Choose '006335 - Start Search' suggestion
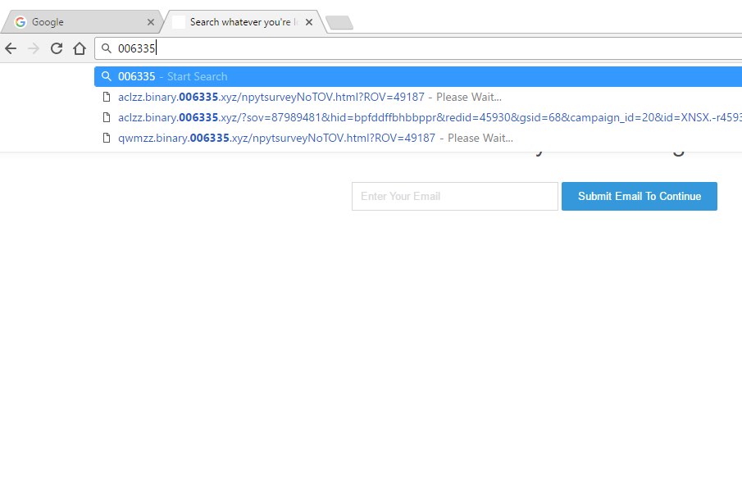Screen dimensions: 742x482 coord(172,76)
